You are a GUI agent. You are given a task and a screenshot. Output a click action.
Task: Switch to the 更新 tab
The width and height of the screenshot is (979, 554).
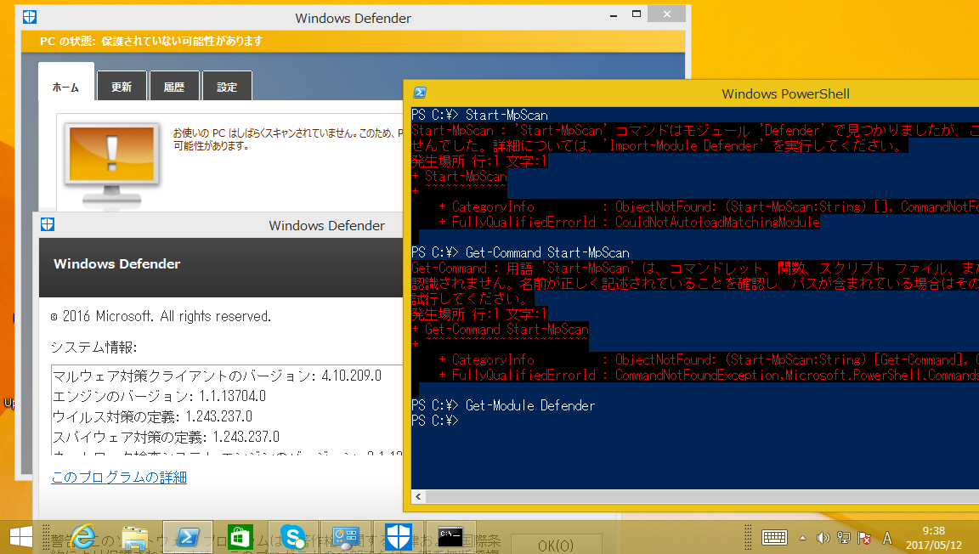(x=122, y=87)
